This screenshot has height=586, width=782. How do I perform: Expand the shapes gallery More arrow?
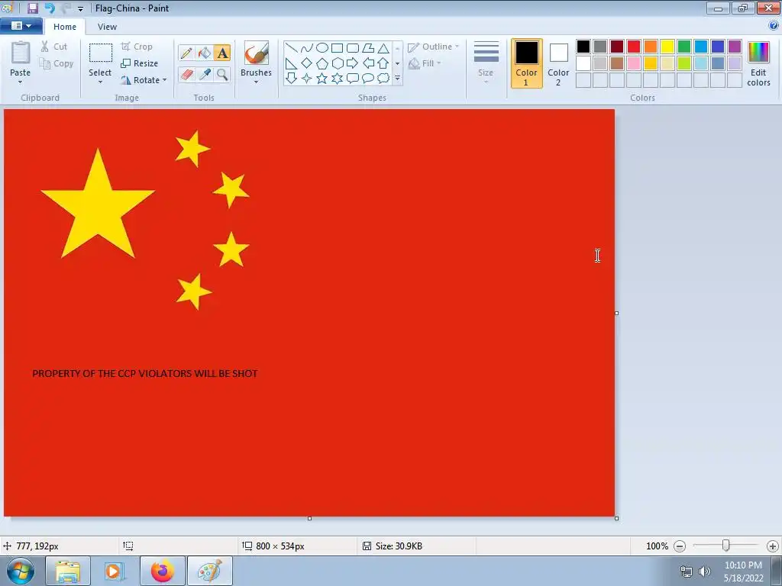(397, 79)
